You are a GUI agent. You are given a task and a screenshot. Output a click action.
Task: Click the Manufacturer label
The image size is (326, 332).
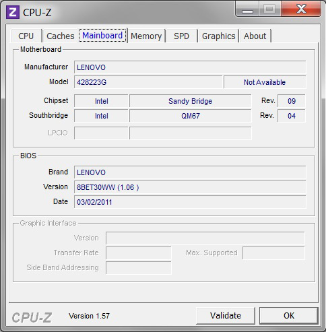pos(46,67)
